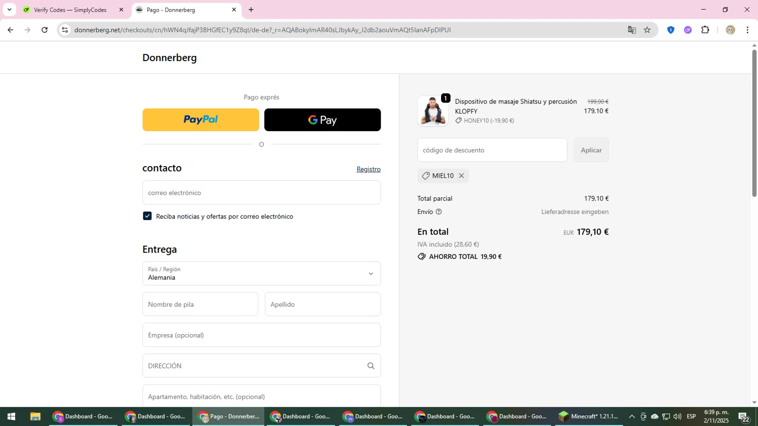
Task: Remove the MIEL10 discount code
Action: pos(461,176)
